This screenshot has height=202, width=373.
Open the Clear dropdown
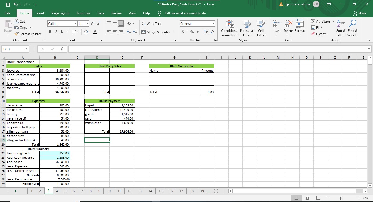318,34
